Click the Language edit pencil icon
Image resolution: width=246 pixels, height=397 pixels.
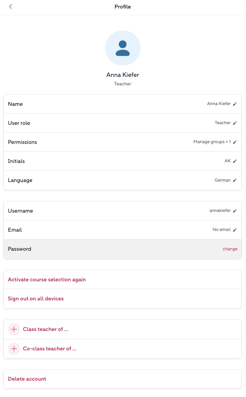pyautogui.click(x=235, y=180)
